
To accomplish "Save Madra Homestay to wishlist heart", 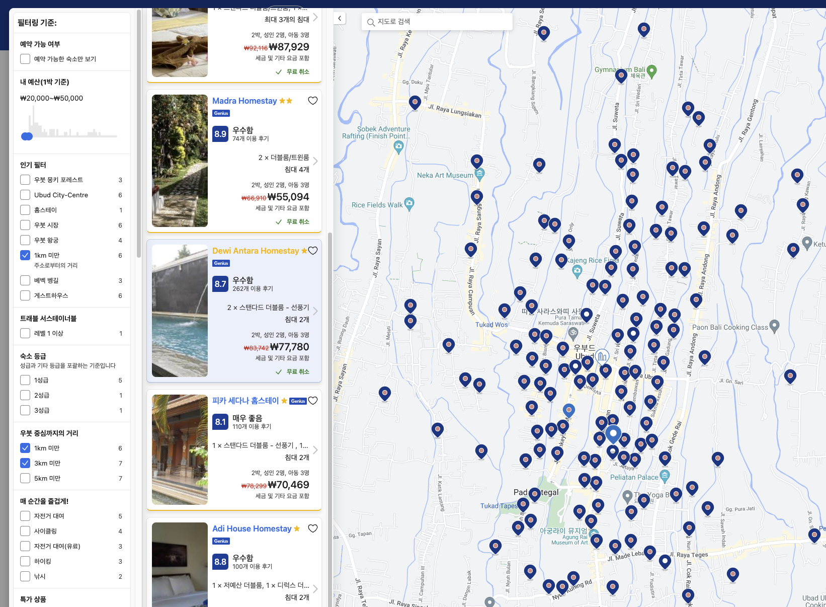I will [x=312, y=101].
